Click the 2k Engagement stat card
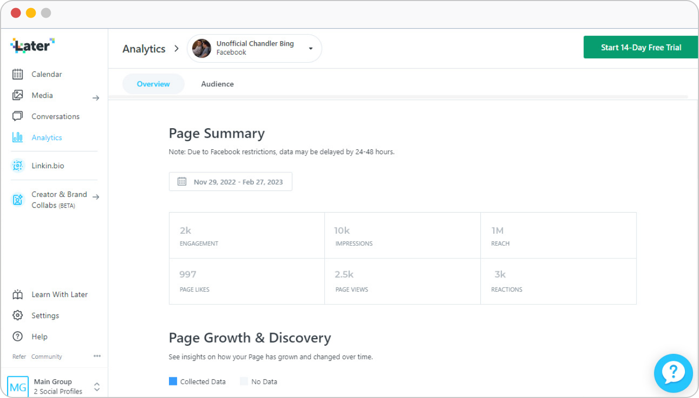Viewport: 699px width, 398px height. pos(247,235)
